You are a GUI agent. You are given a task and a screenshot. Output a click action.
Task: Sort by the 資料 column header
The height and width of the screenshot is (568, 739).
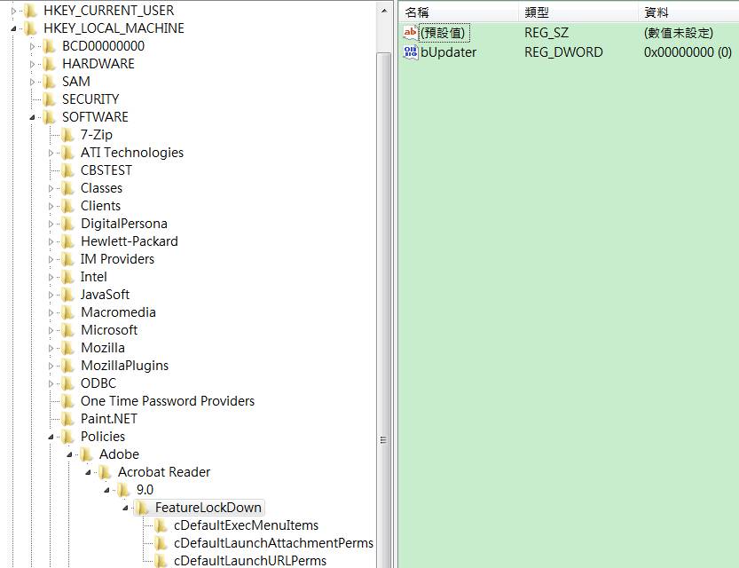pyautogui.click(x=688, y=12)
